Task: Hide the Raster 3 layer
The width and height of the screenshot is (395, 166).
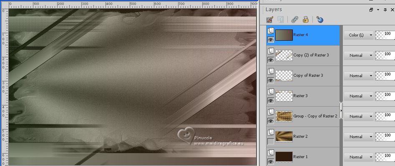Action: (x=271, y=100)
